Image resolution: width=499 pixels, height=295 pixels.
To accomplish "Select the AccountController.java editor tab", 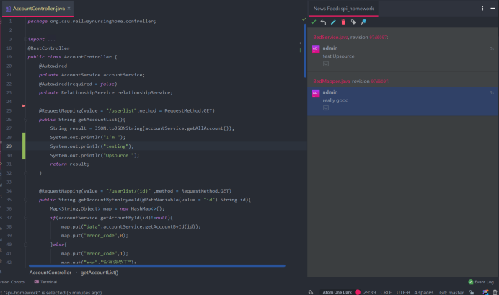I will [x=38, y=9].
